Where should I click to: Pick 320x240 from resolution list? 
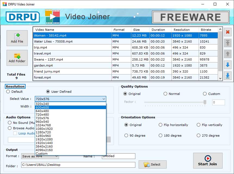(70, 104)
